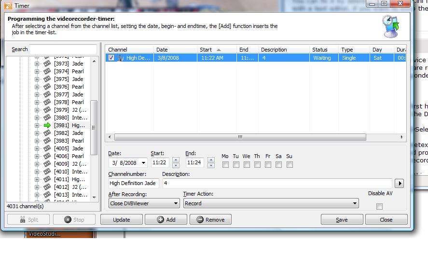Enable the Fr weekday checkbox

point(268,165)
